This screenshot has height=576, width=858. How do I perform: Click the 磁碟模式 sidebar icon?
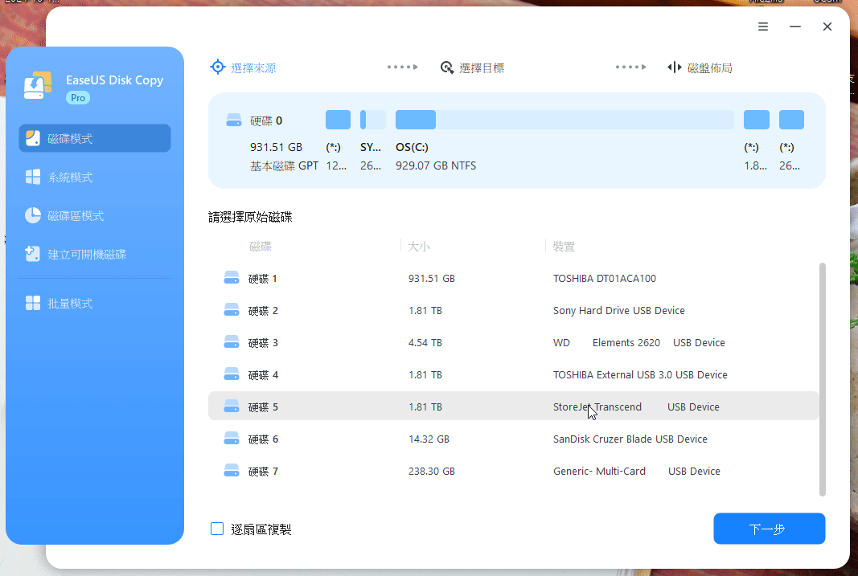pyautogui.click(x=33, y=138)
